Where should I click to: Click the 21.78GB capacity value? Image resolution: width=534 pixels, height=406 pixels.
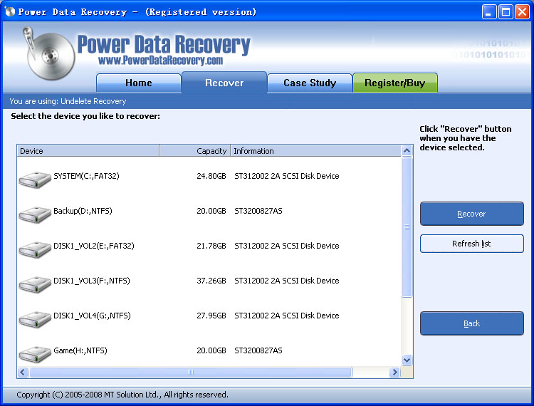coord(211,246)
